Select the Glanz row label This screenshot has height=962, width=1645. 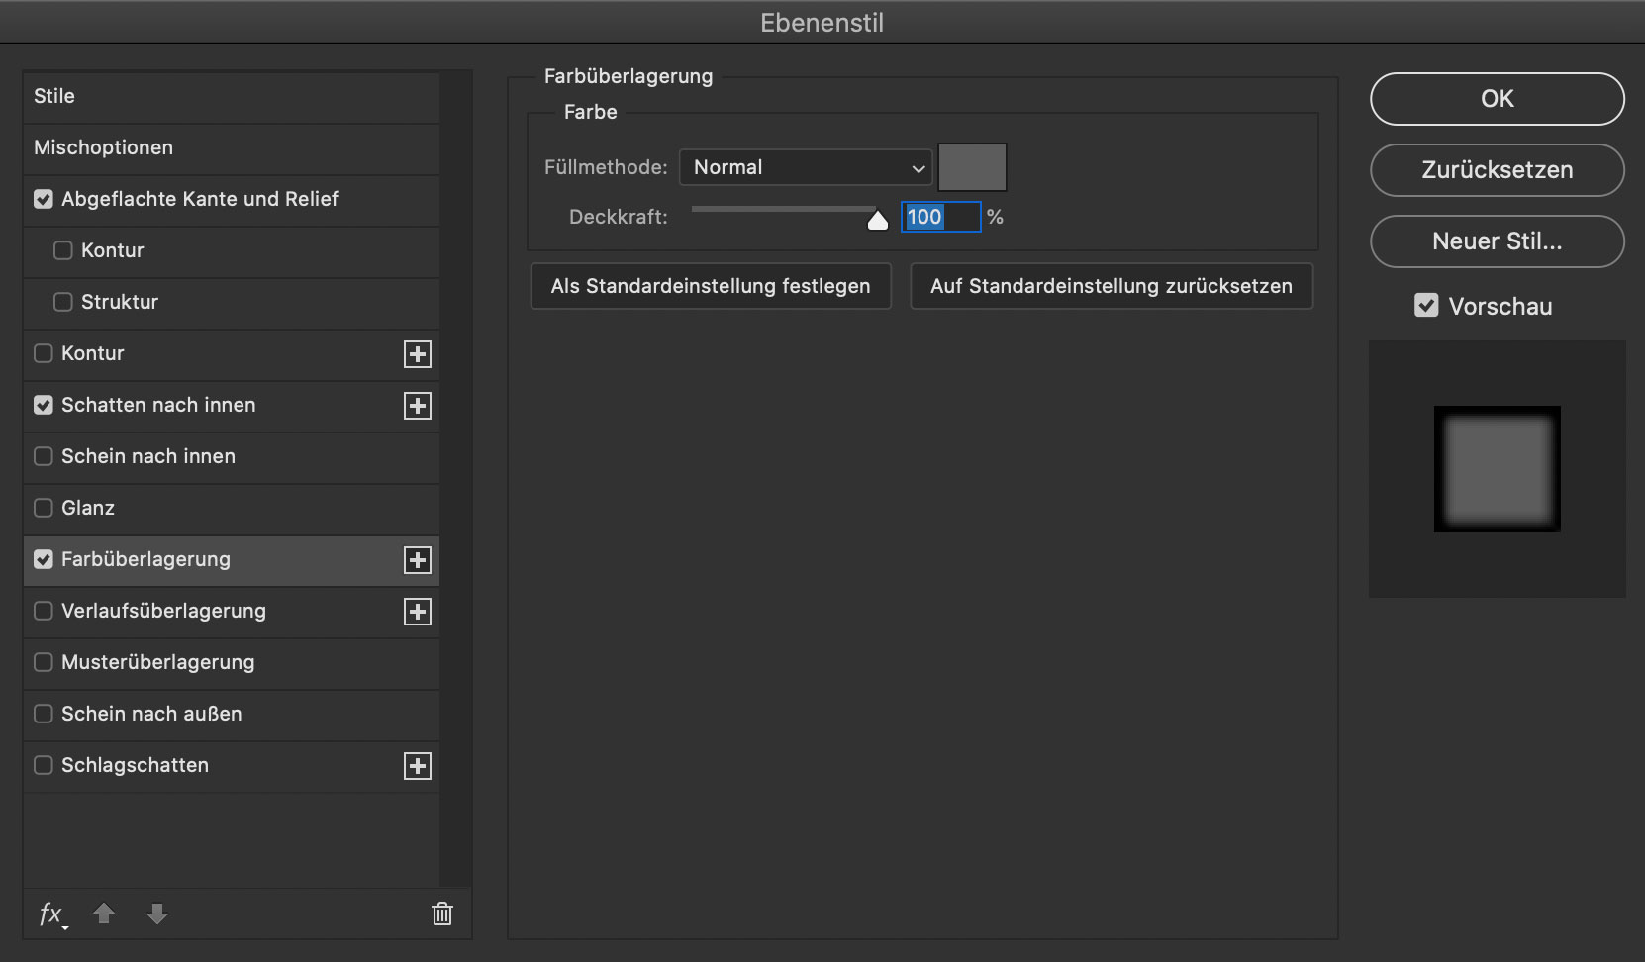88,508
